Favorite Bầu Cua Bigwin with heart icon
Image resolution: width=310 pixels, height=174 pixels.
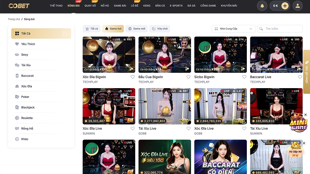[x=188, y=77]
